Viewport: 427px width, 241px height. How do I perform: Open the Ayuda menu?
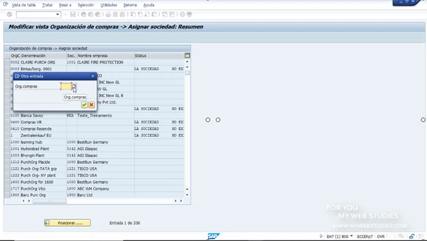[x=149, y=5]
